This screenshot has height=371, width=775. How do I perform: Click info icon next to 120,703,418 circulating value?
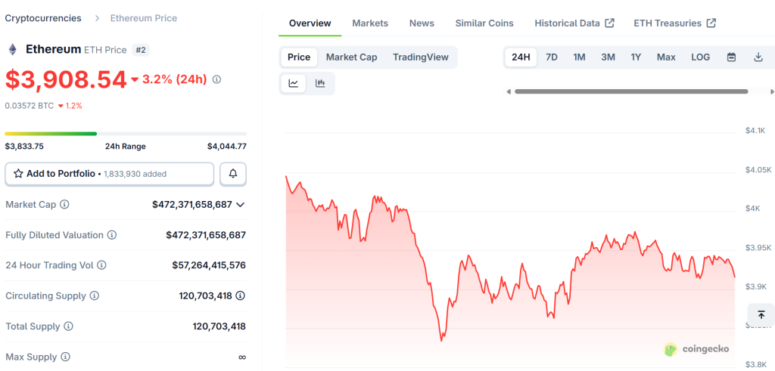[240, 296]
